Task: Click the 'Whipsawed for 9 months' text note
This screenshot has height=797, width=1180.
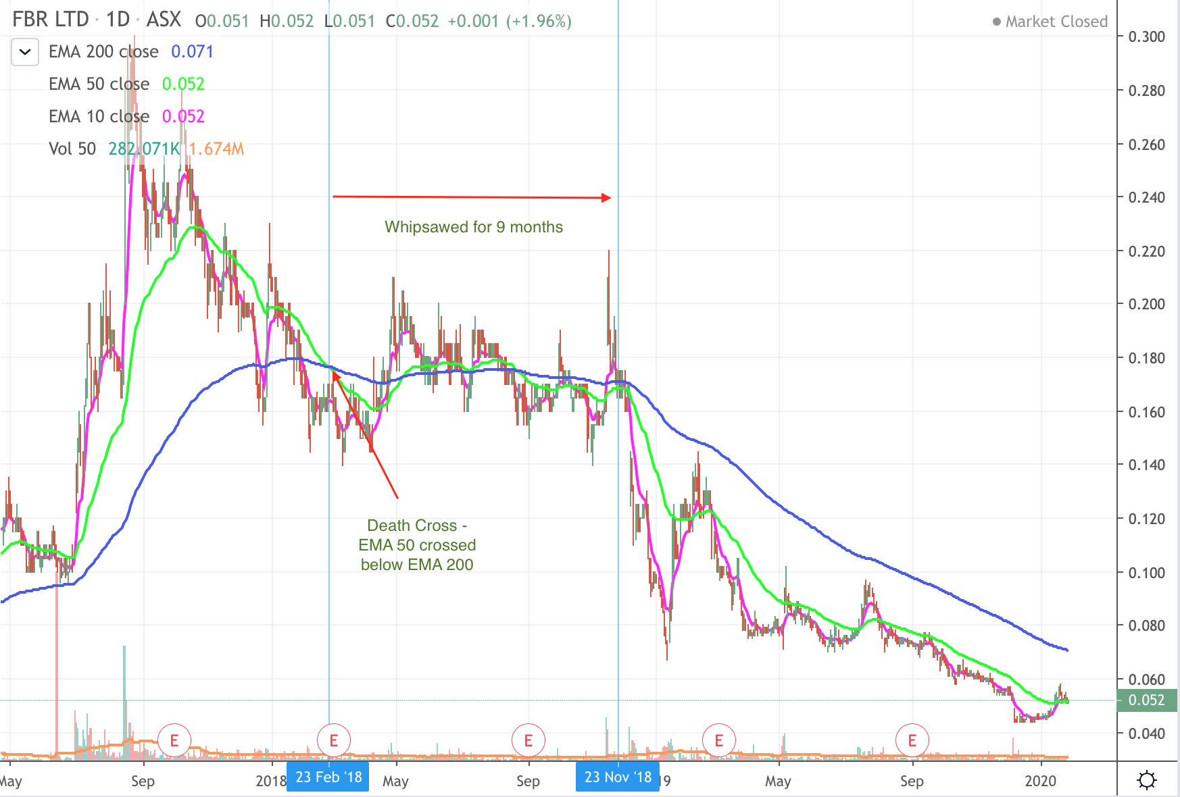Action: [x=474, y=227]
